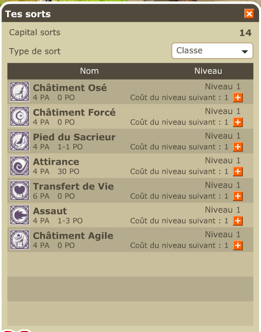Boost Assaut level using plus button

238,221
